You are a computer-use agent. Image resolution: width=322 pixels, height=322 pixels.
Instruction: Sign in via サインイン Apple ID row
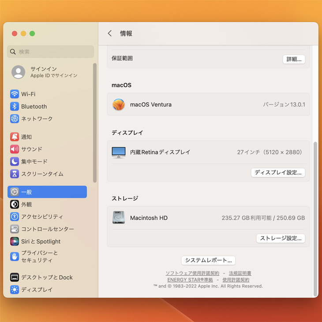47,72
